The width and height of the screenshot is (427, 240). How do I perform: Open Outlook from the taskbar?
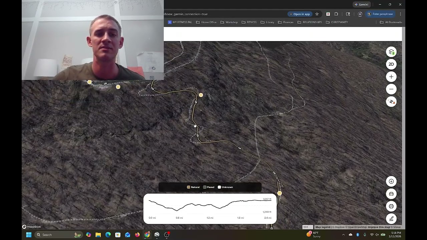click(x=127, y=235)
